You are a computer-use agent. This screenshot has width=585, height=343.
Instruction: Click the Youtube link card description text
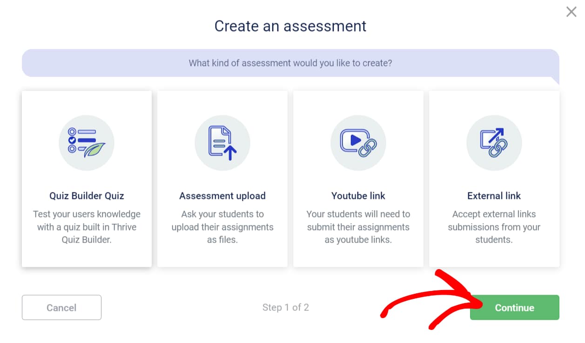(358, 227)
